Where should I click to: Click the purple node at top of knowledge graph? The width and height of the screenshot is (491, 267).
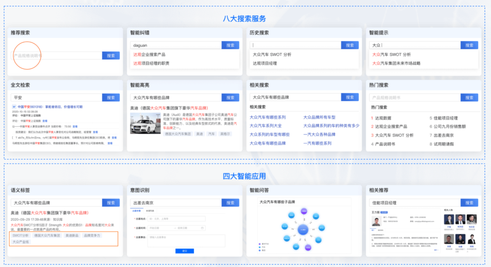[304, 211]
